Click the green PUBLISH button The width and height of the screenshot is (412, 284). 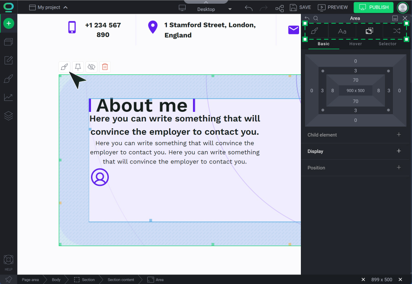[374, 7]
